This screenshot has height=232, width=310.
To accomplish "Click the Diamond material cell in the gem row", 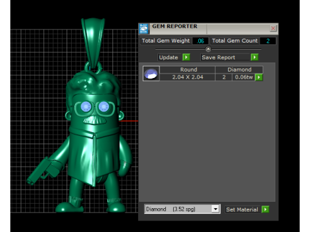I will [239, 70].
